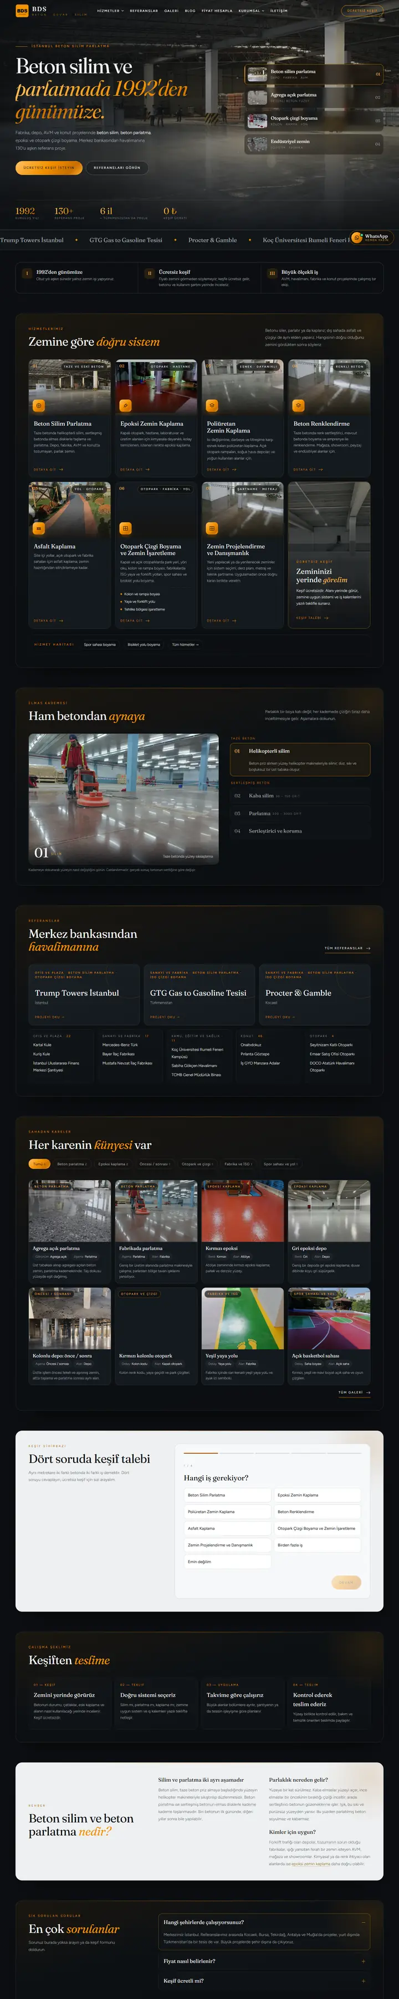Click the Beton Silim Parlatma card icon
This screenshot has height=1999, width=399.
(x=39, y=405)
